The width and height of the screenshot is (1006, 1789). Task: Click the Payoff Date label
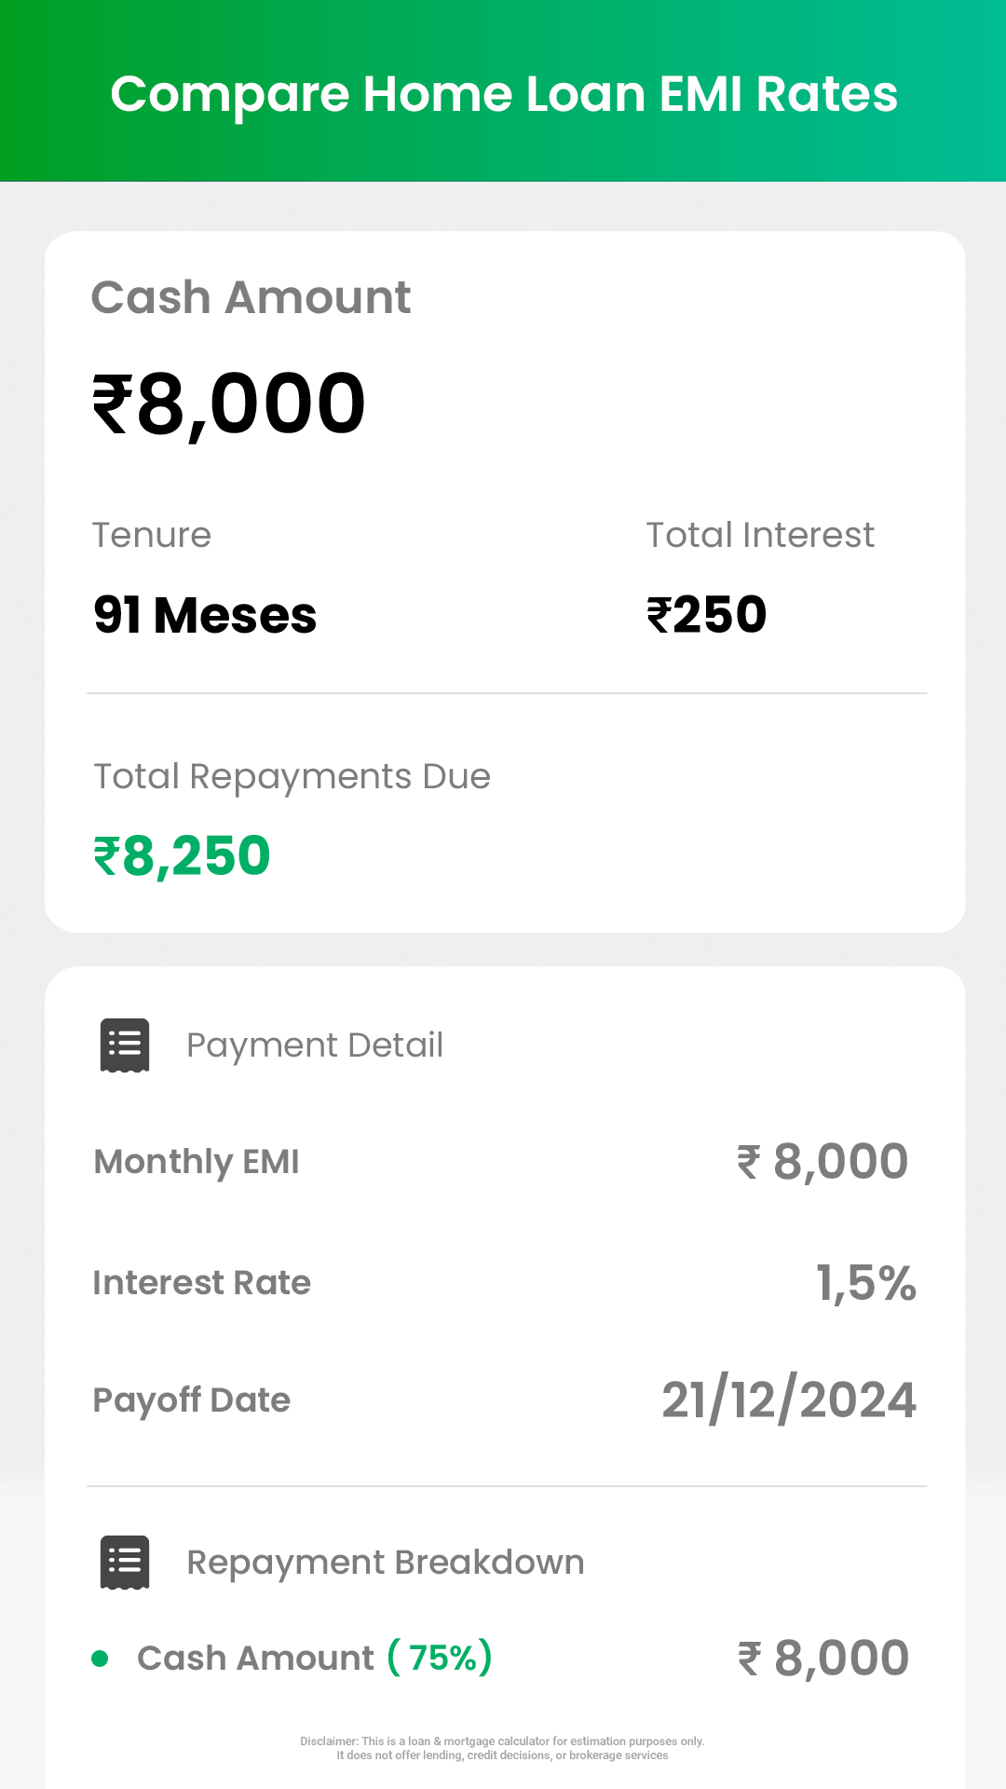point(191,1400)
